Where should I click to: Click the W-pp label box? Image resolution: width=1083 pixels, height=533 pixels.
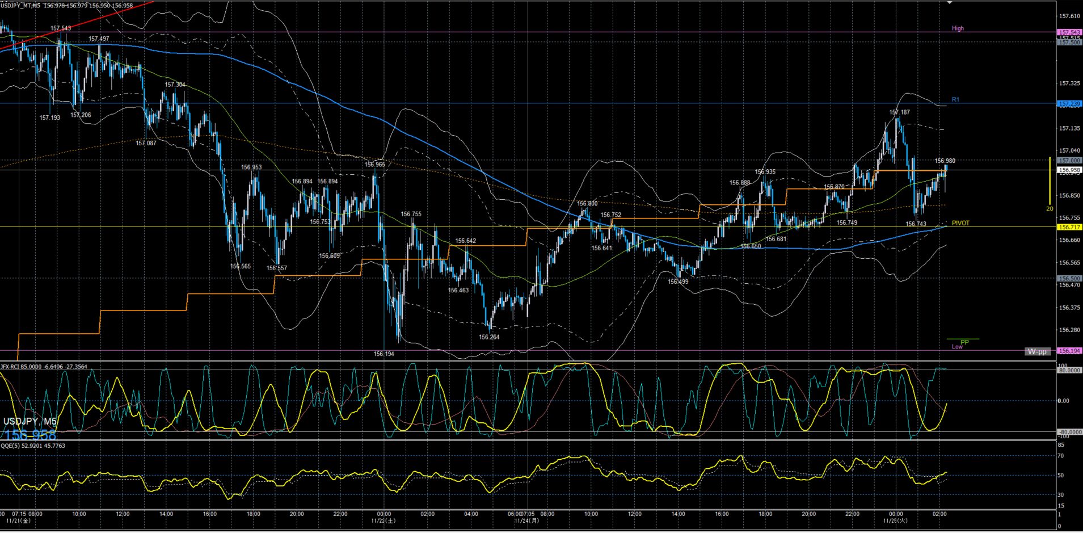1037,351
